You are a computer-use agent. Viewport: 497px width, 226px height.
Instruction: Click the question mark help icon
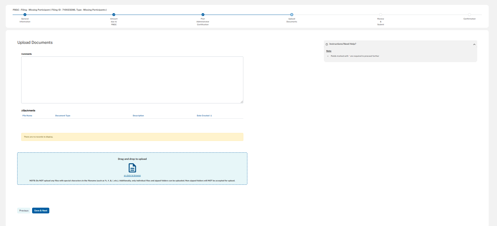[327, 44]
